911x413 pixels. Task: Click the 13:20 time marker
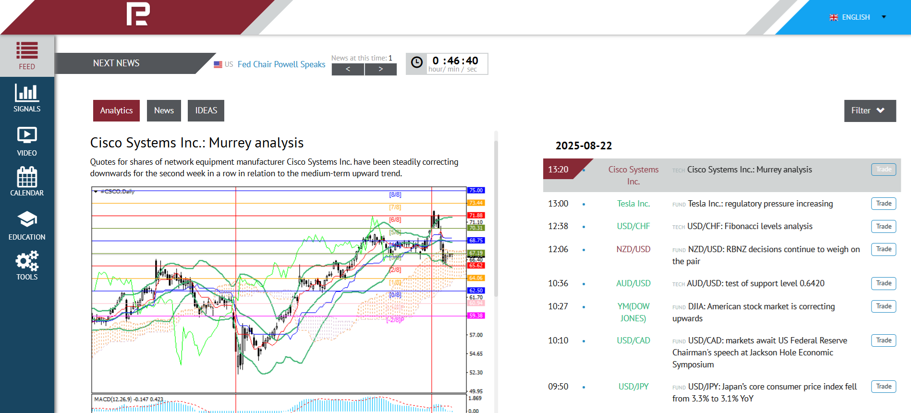pos(558,170)
